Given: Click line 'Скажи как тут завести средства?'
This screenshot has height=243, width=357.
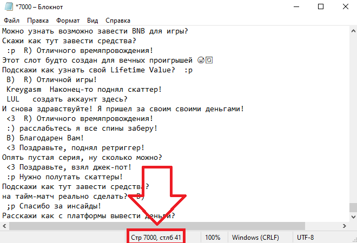Looking at the screenshot, I should 69,41.
